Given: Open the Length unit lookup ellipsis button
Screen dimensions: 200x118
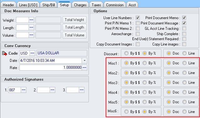Looking at the screenshot, I should (31, 27).
